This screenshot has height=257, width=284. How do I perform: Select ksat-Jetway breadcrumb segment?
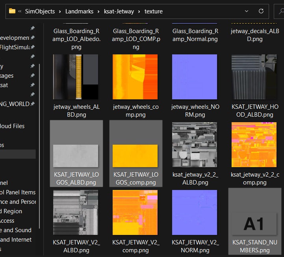(x=119, y=11)
